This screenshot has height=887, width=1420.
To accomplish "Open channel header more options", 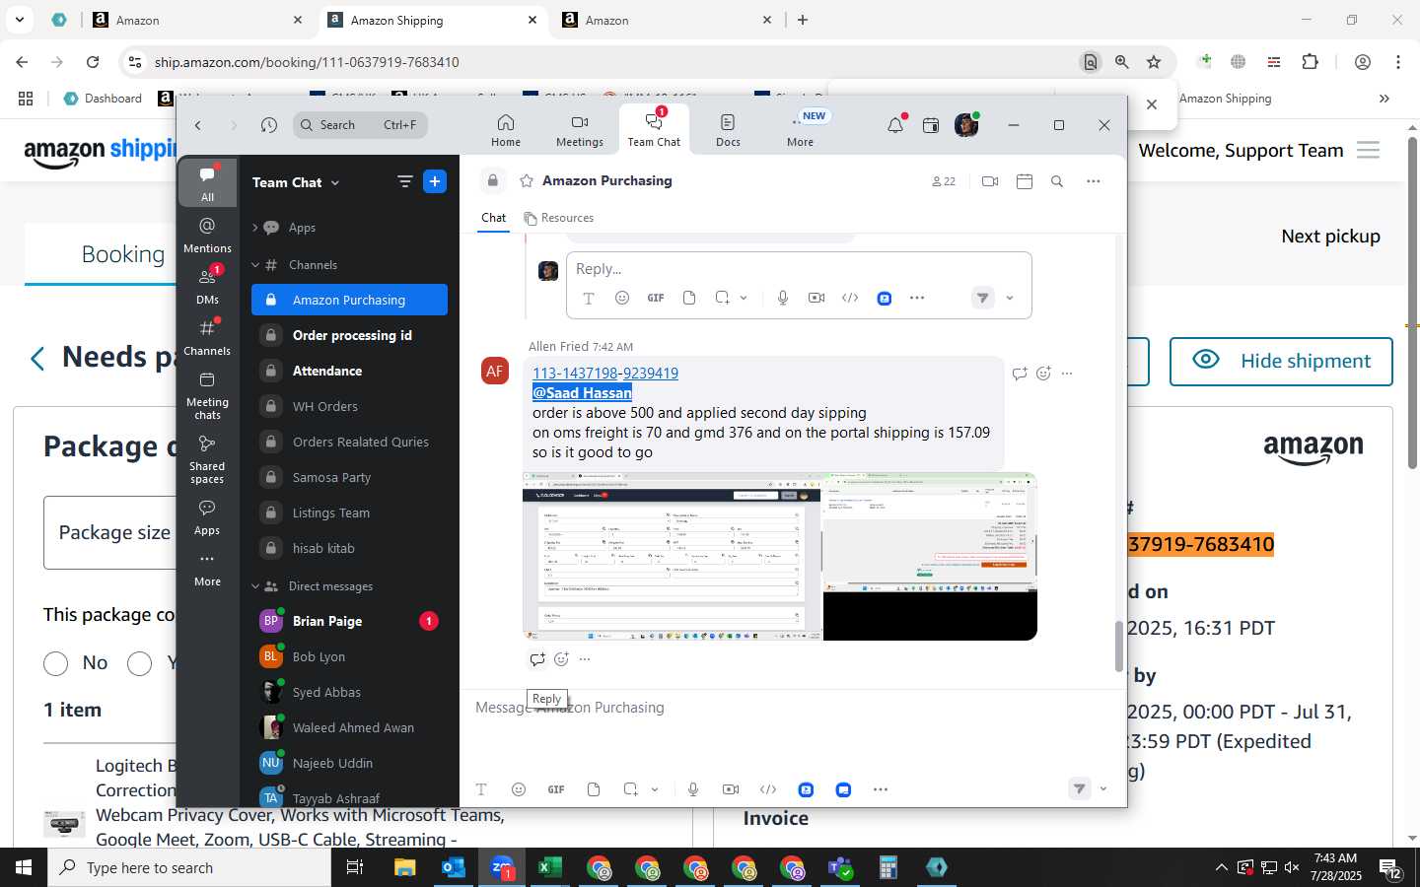I will pos(1093,181).
